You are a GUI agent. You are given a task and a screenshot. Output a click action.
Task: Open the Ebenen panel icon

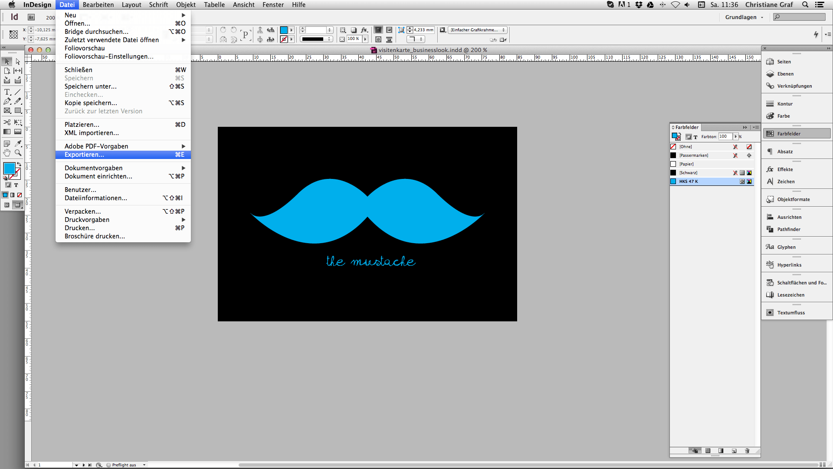click(x=770, y=74)
